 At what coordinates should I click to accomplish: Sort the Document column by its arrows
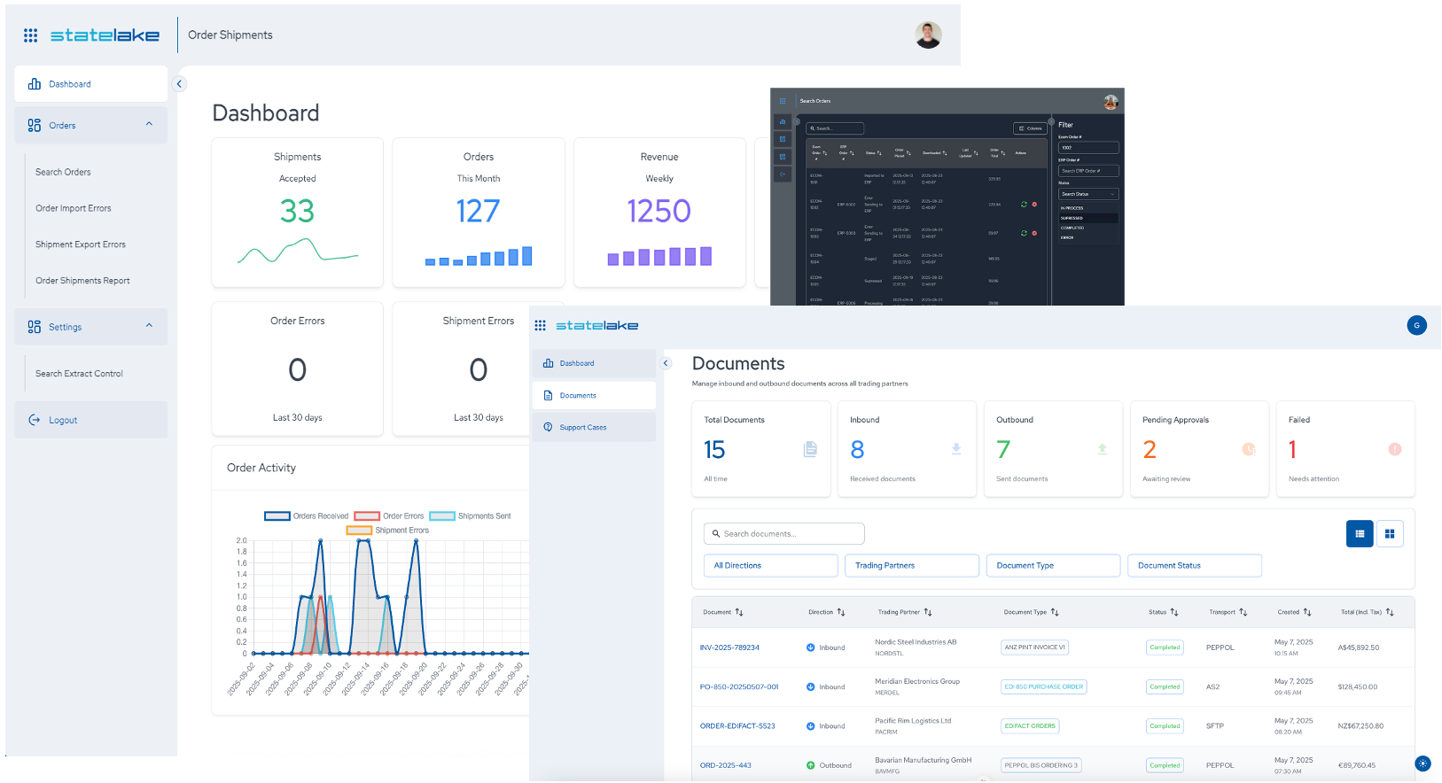pos(739,612)
